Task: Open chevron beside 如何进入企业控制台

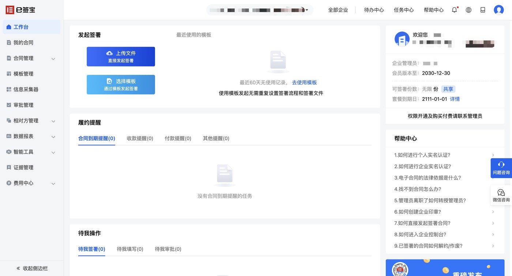Action: 493,234
